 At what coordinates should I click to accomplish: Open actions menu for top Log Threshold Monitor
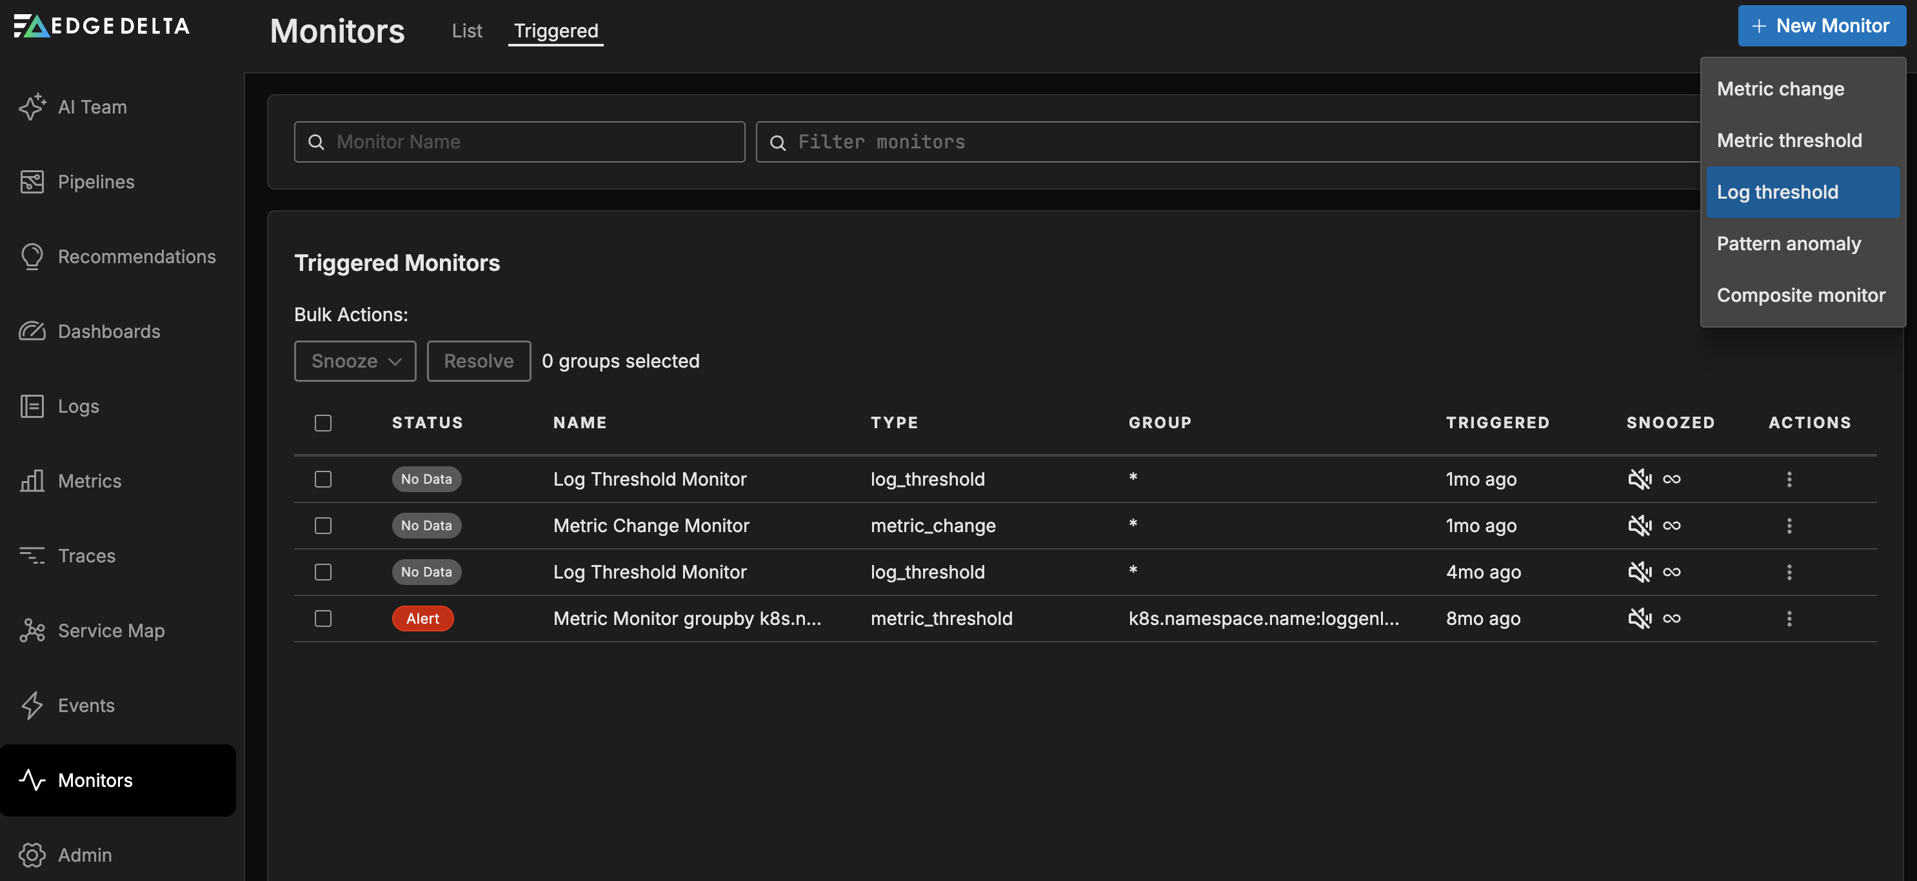tap(1790, 479)
